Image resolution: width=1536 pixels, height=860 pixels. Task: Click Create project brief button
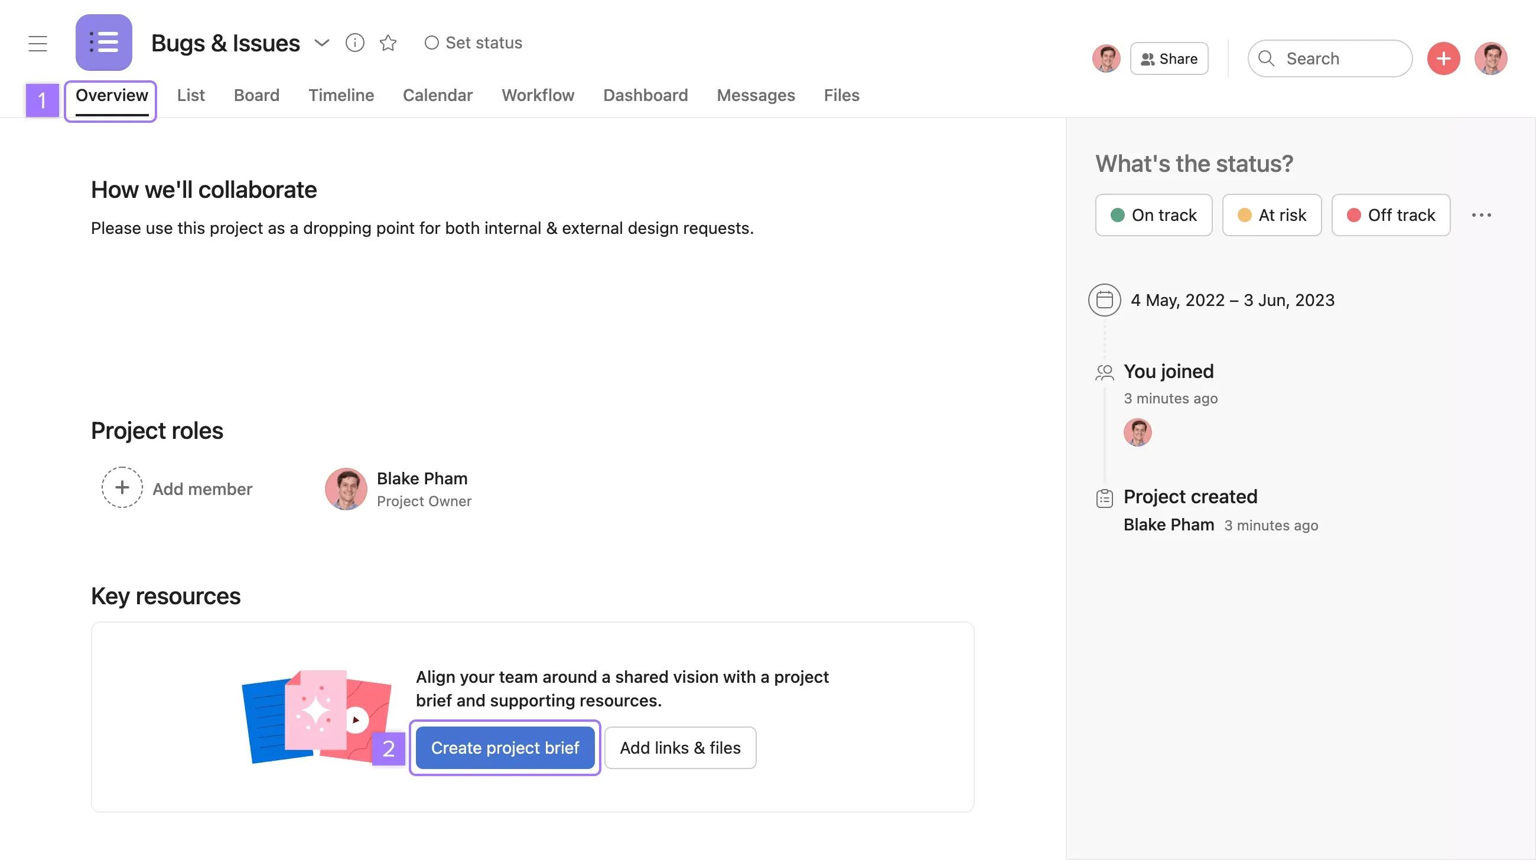click(505, 747)
